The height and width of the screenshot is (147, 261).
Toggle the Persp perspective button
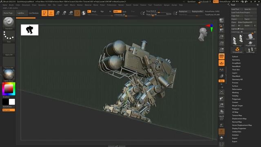[221, 56]
